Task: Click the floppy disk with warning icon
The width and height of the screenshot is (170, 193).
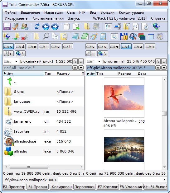Action: [124, 36]
